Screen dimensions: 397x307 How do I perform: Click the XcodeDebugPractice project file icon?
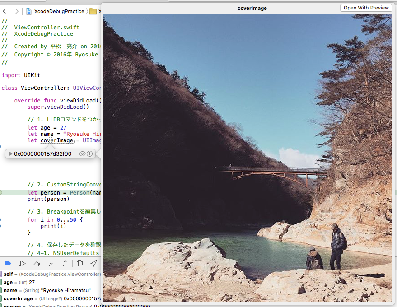29,11
